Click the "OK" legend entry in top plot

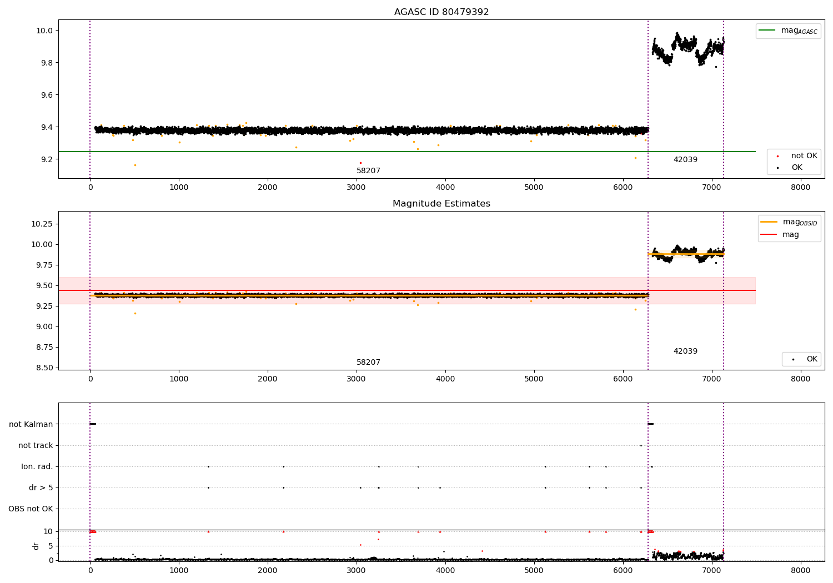tap(797, 168)
